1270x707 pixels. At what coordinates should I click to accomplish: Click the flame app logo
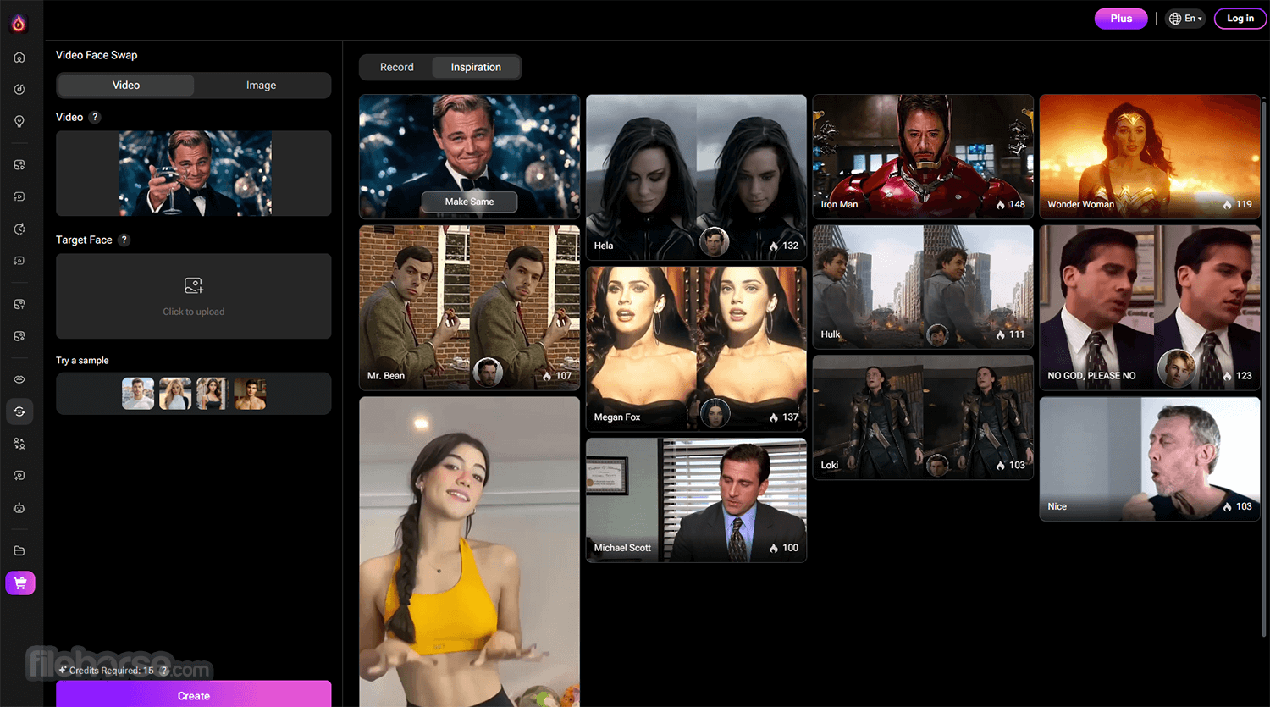[x=19, y=24]
